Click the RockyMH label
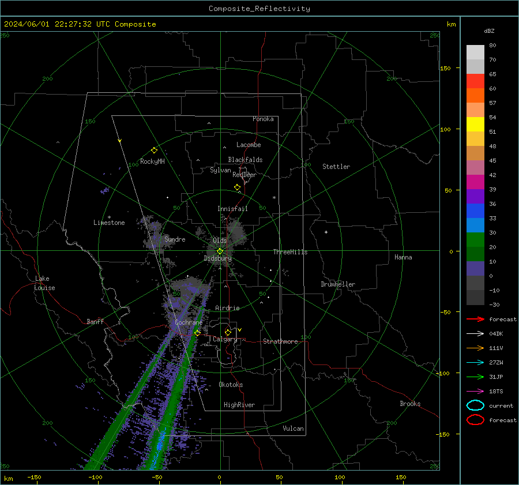The image size is (519, 485). click(152, 161)
